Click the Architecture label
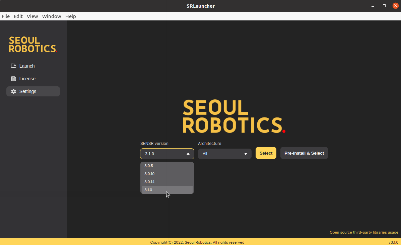The image size is (401, 245). (209, 144)
